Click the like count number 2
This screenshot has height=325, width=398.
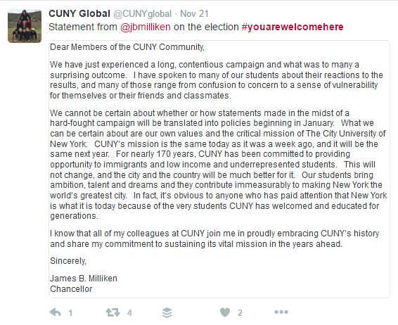pos(240,313)
